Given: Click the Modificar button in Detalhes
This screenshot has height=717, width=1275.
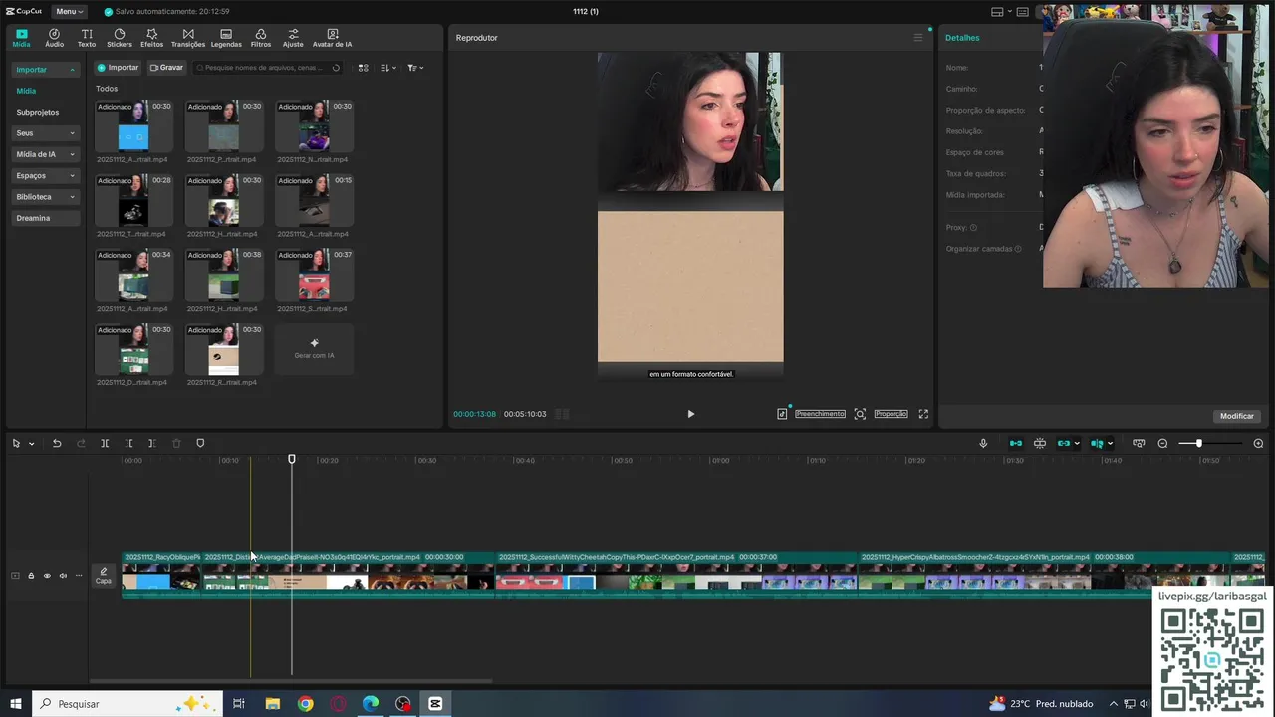Looking at the screenshot, I should tap(1237, 416).
